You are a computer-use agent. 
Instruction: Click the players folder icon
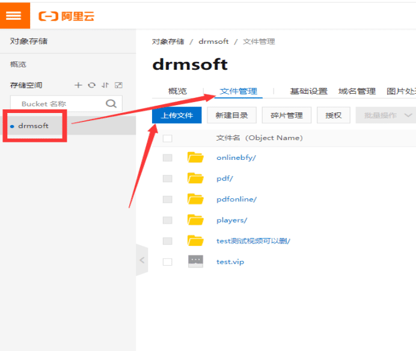[195, 220]
